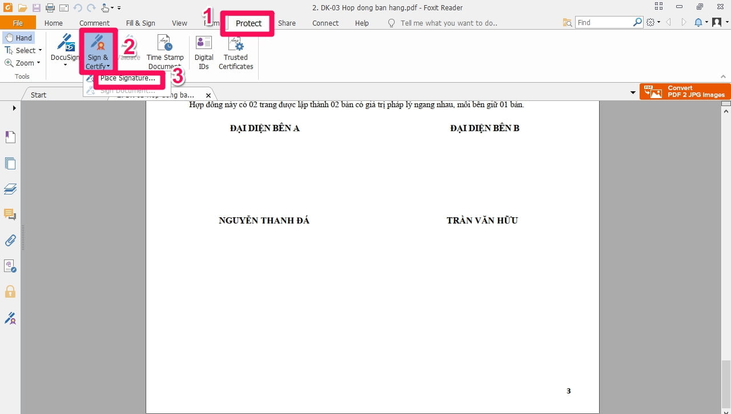Collapse the ribbon with the chevron arrow
The height and width of the screenshot is (414, 731).
coord(723,76)
